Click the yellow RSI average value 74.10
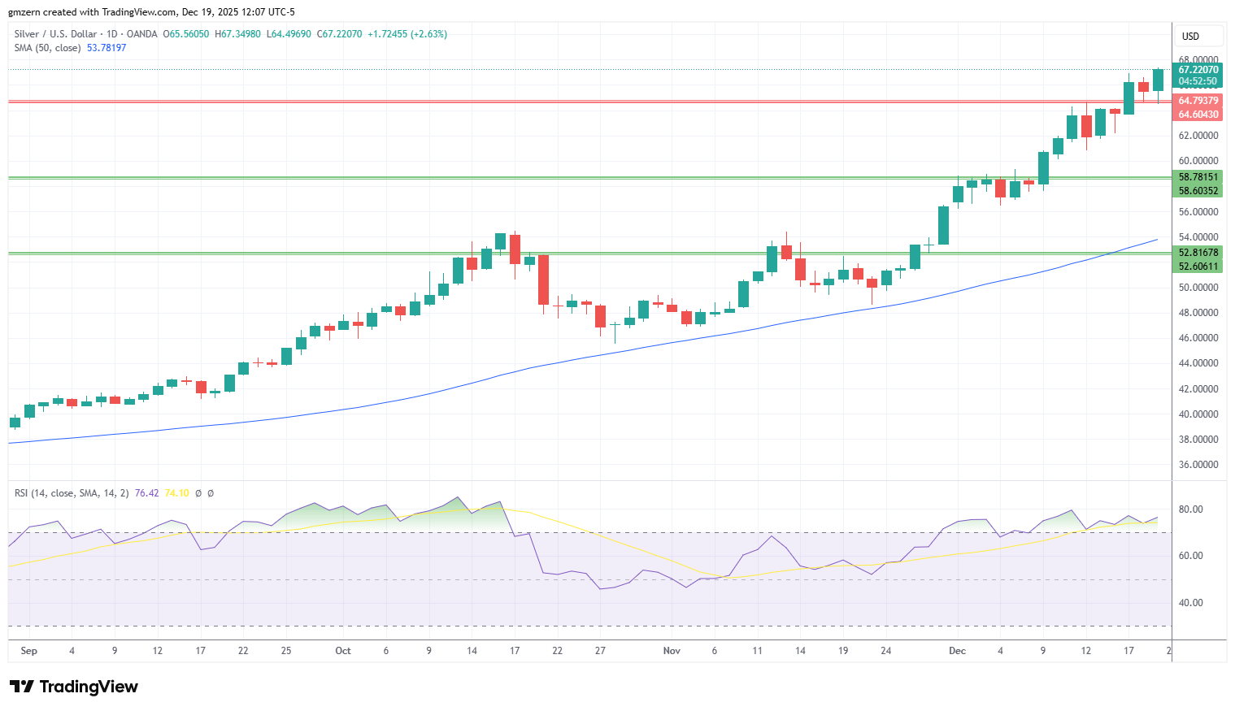 [x=176, y=493]
